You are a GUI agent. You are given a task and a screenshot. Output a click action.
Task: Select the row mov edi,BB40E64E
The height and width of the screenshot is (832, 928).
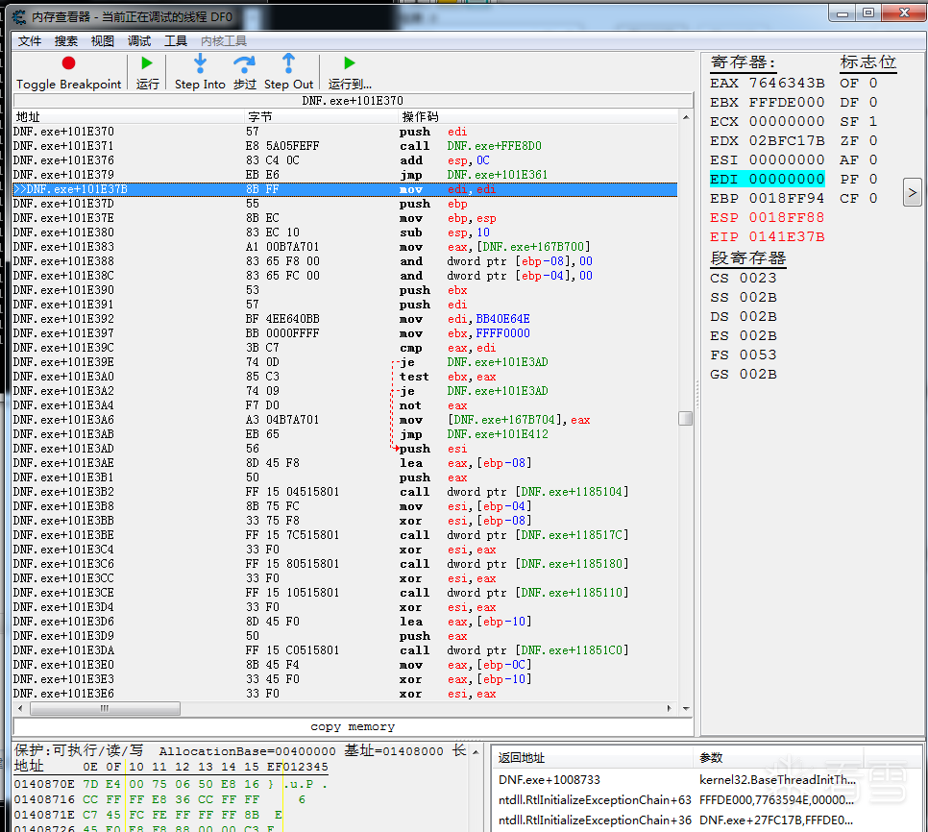tap(345, 319)
